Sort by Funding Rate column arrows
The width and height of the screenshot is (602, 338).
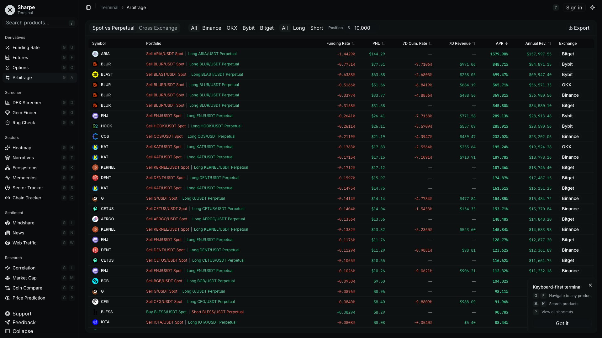[353, 44]
